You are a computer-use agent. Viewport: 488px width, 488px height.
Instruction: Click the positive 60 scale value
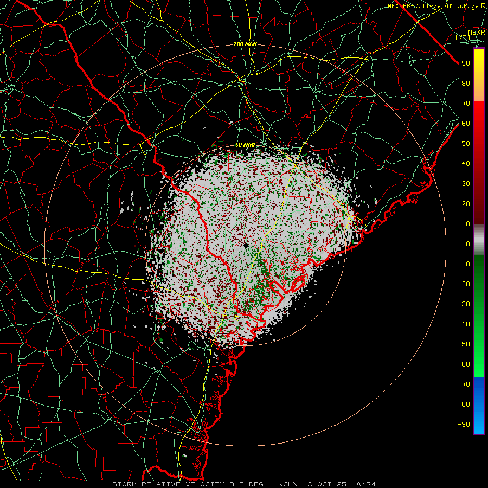click(466, 124)
